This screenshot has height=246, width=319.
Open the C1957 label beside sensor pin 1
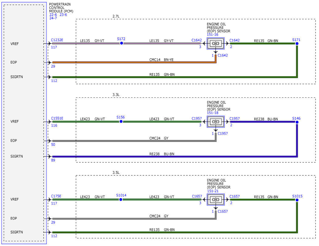pyautogui.click(x=223, y=133)
